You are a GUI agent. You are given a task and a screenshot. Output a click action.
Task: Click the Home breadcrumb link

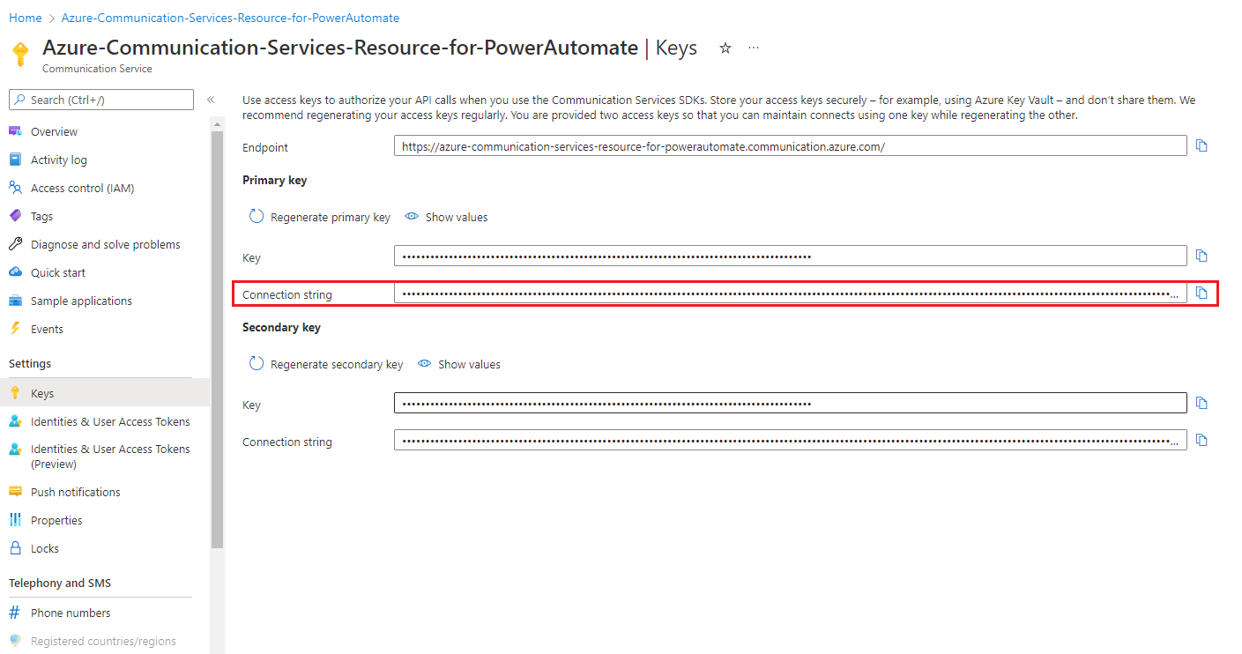26,18
